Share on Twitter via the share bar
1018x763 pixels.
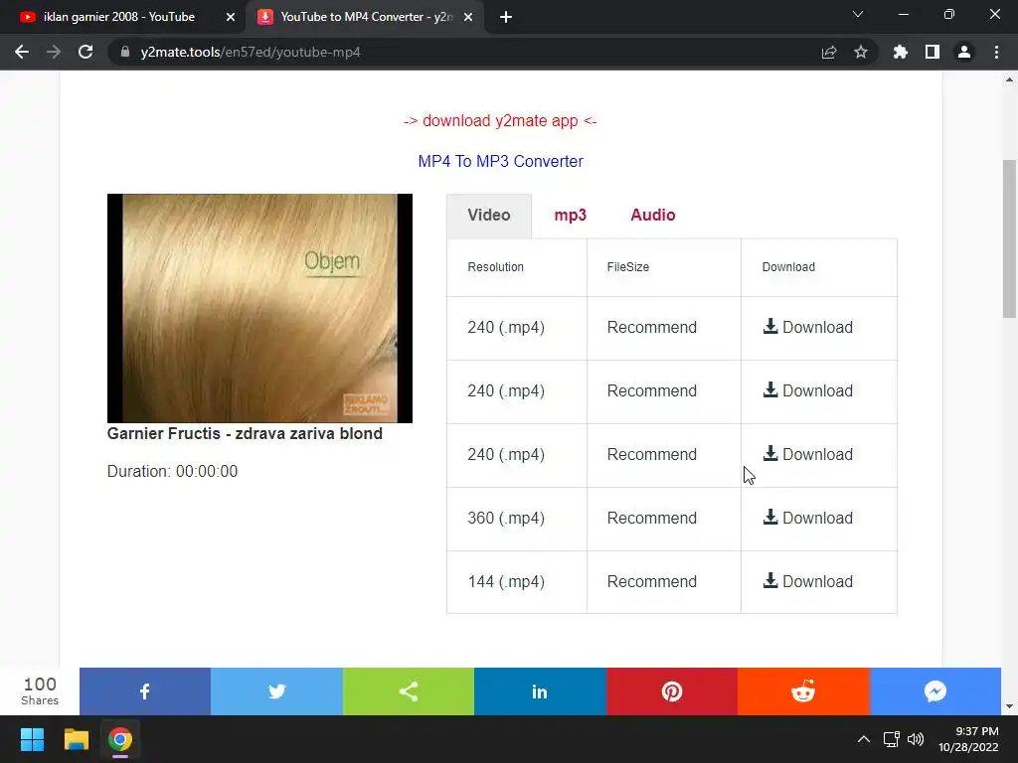(x=276, y=691)
